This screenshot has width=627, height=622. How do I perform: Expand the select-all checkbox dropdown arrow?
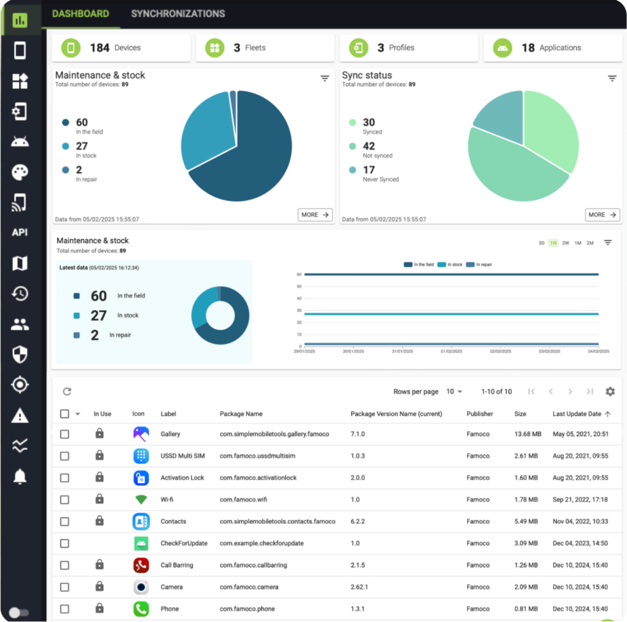[78, 414]
